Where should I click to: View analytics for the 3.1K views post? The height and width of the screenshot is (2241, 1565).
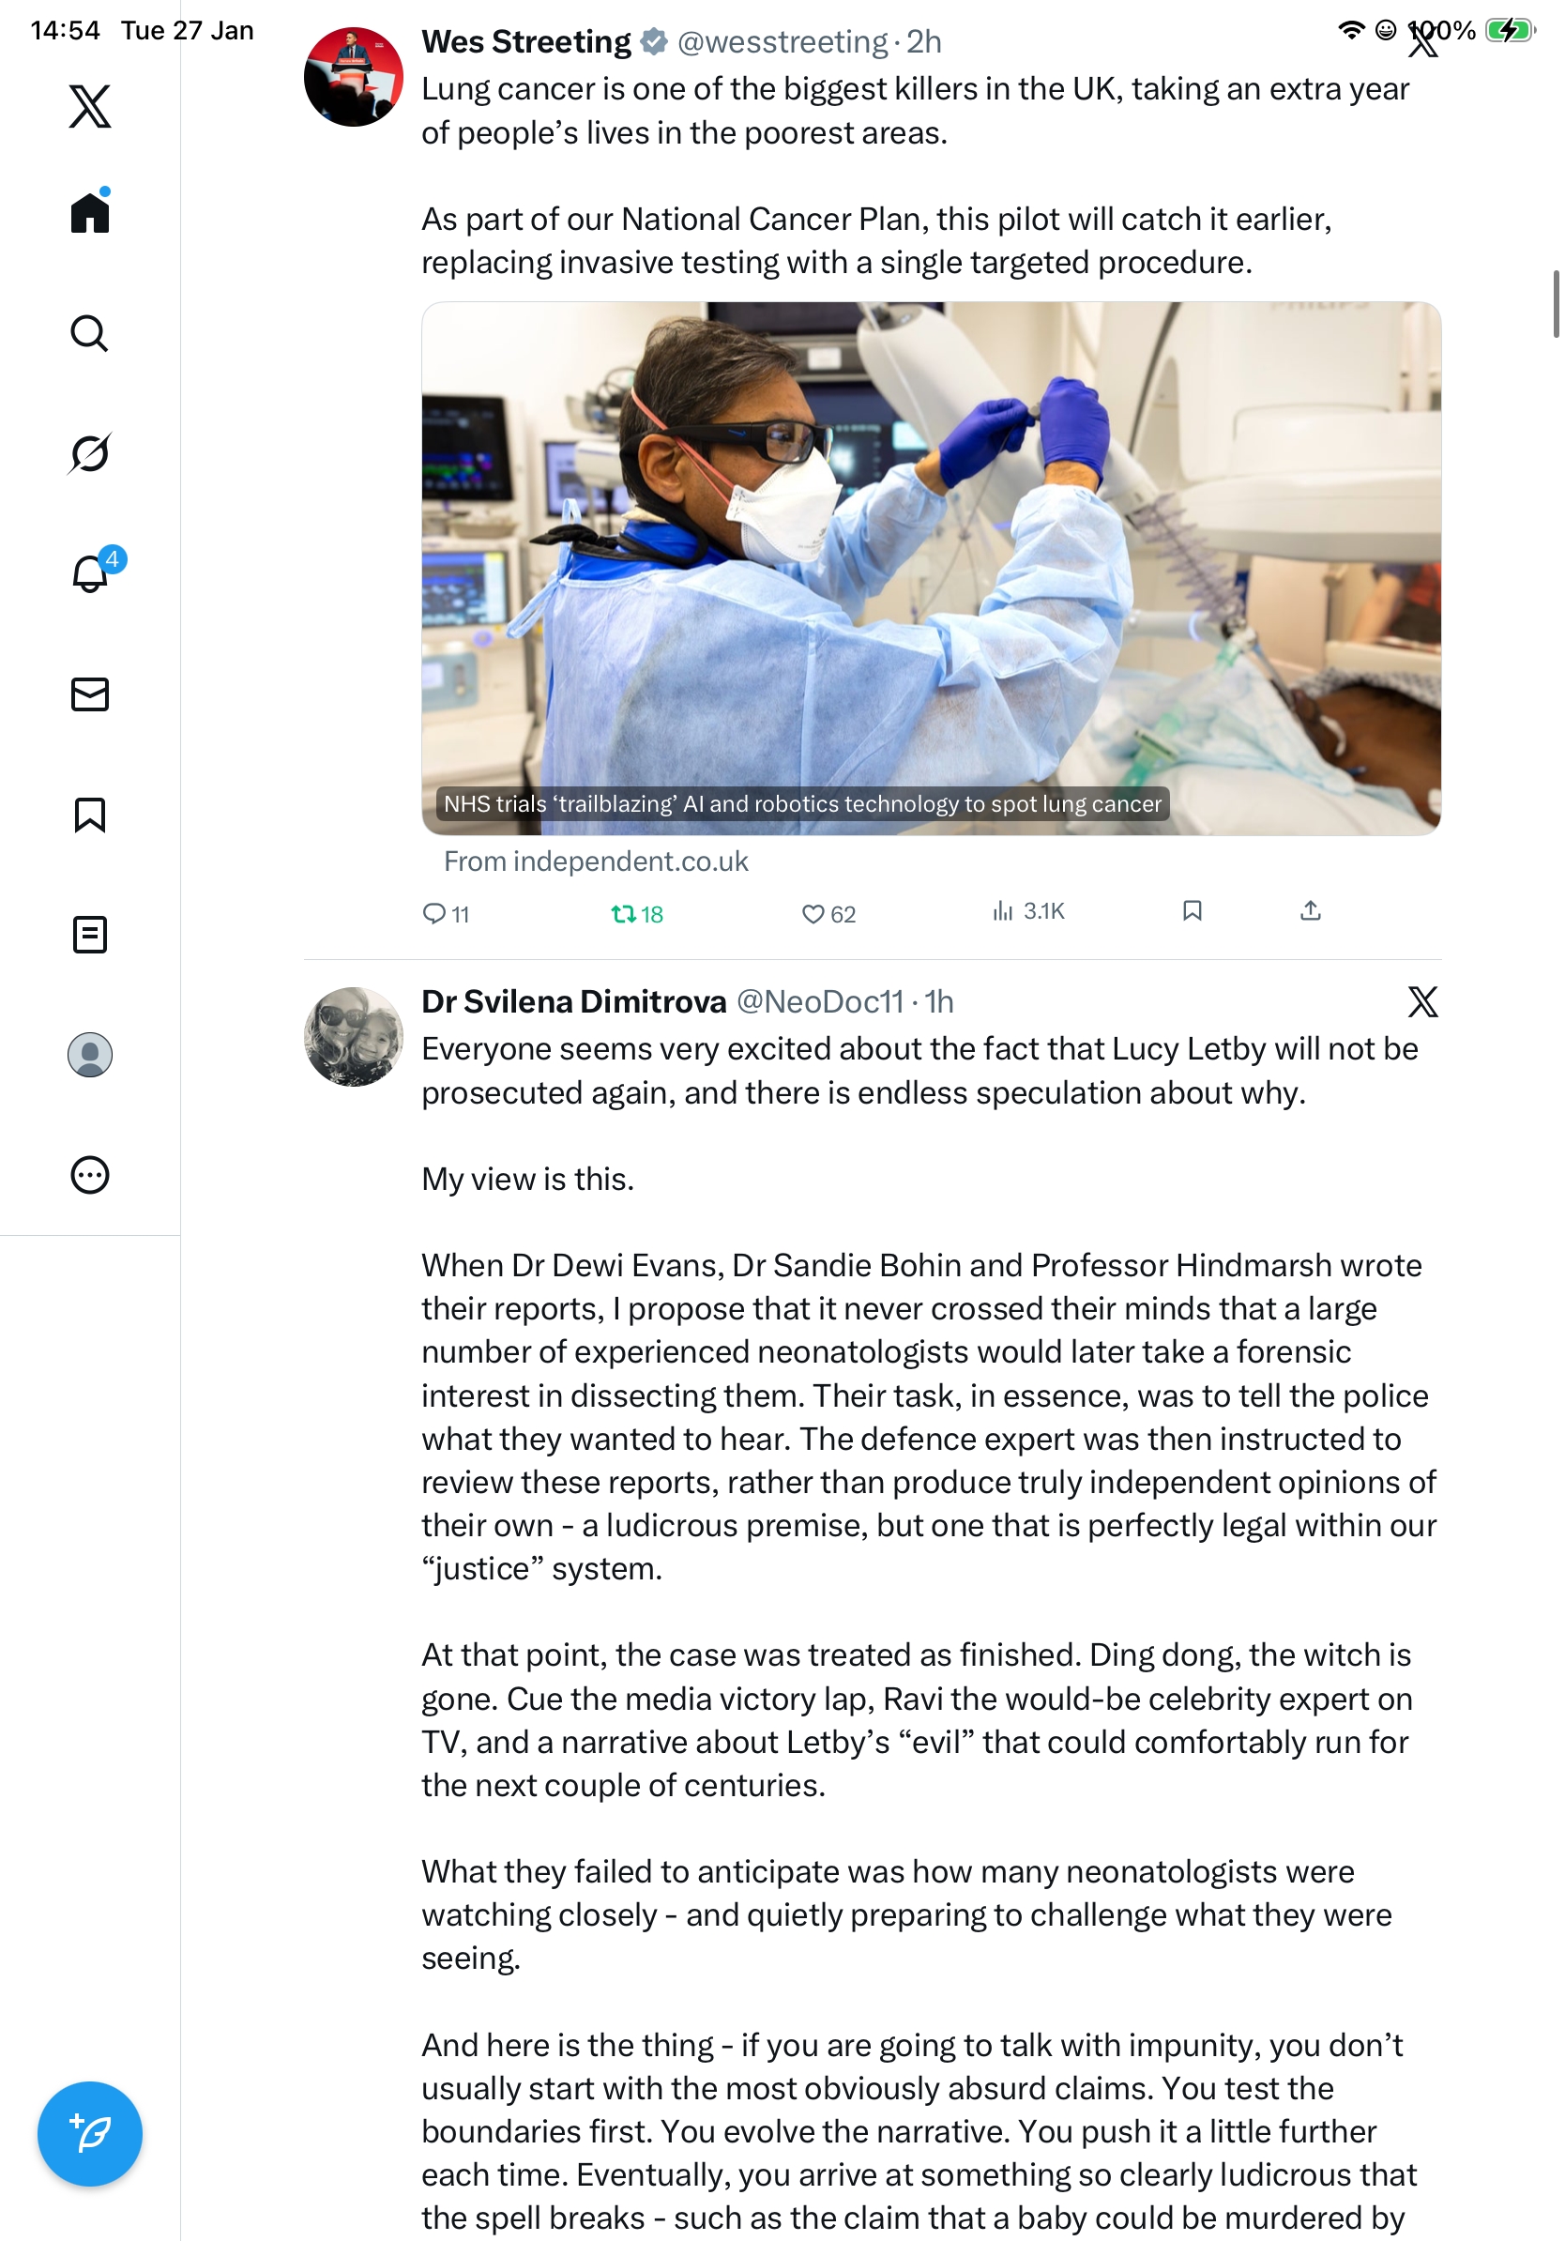[x=1003, y=910]
